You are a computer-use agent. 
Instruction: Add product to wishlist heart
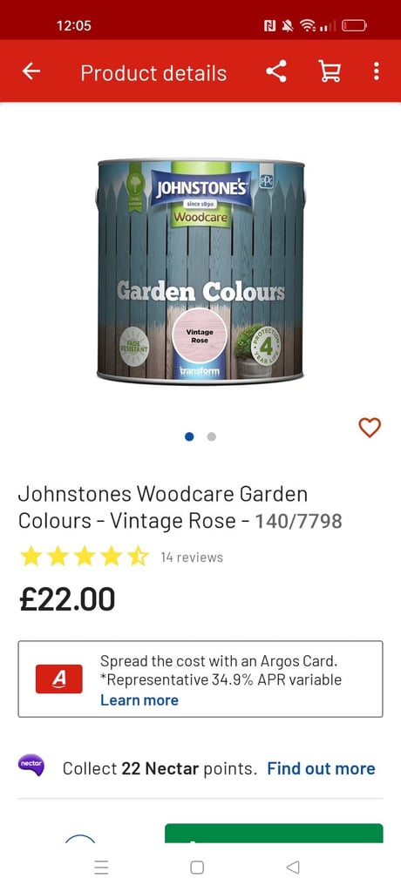370,427
